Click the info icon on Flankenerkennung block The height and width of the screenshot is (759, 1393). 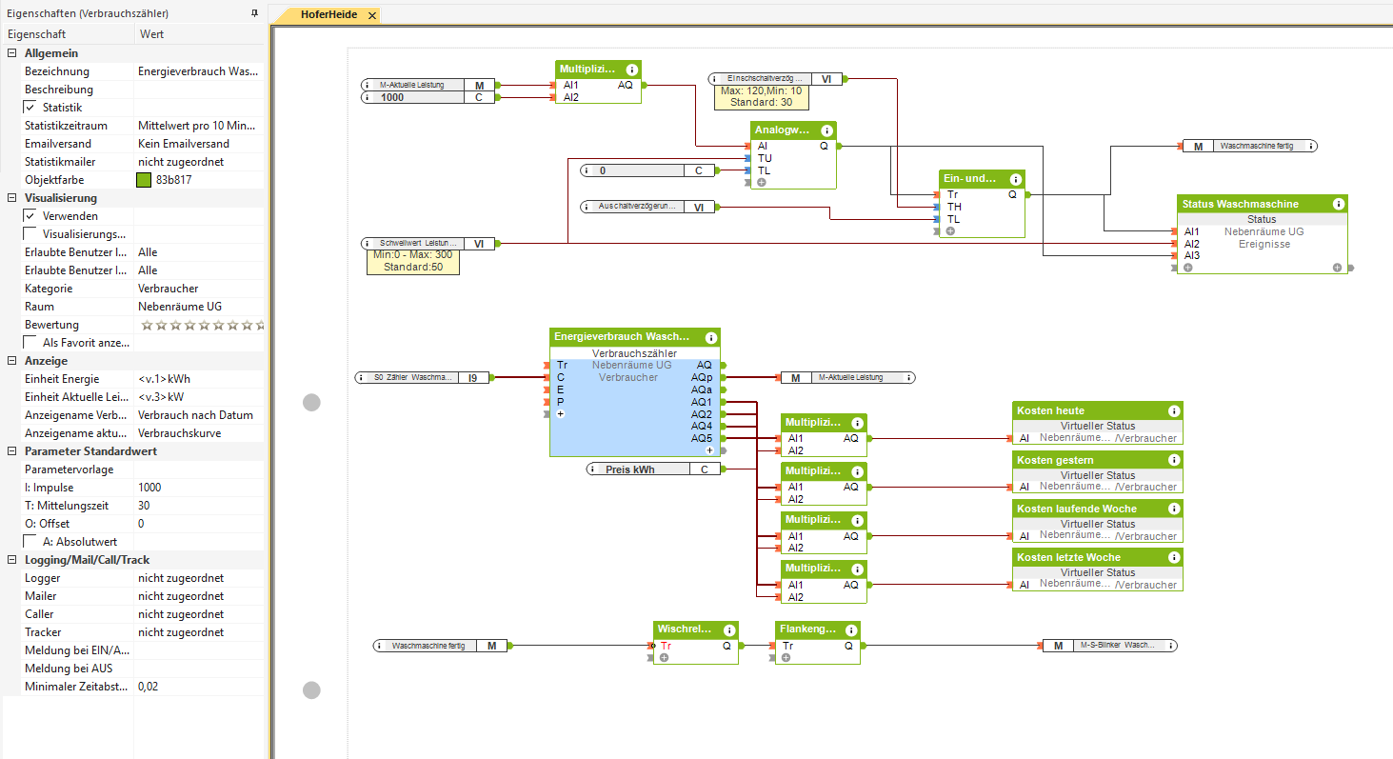pyautogui.click(x=850, y=629)
